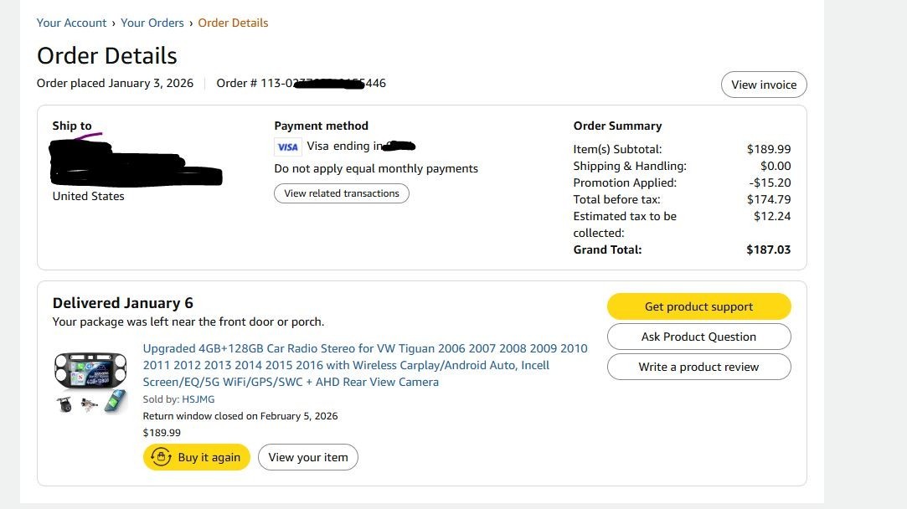
Task: Click the Order Details breadcrumb
Action: click(x=233, y=23)
